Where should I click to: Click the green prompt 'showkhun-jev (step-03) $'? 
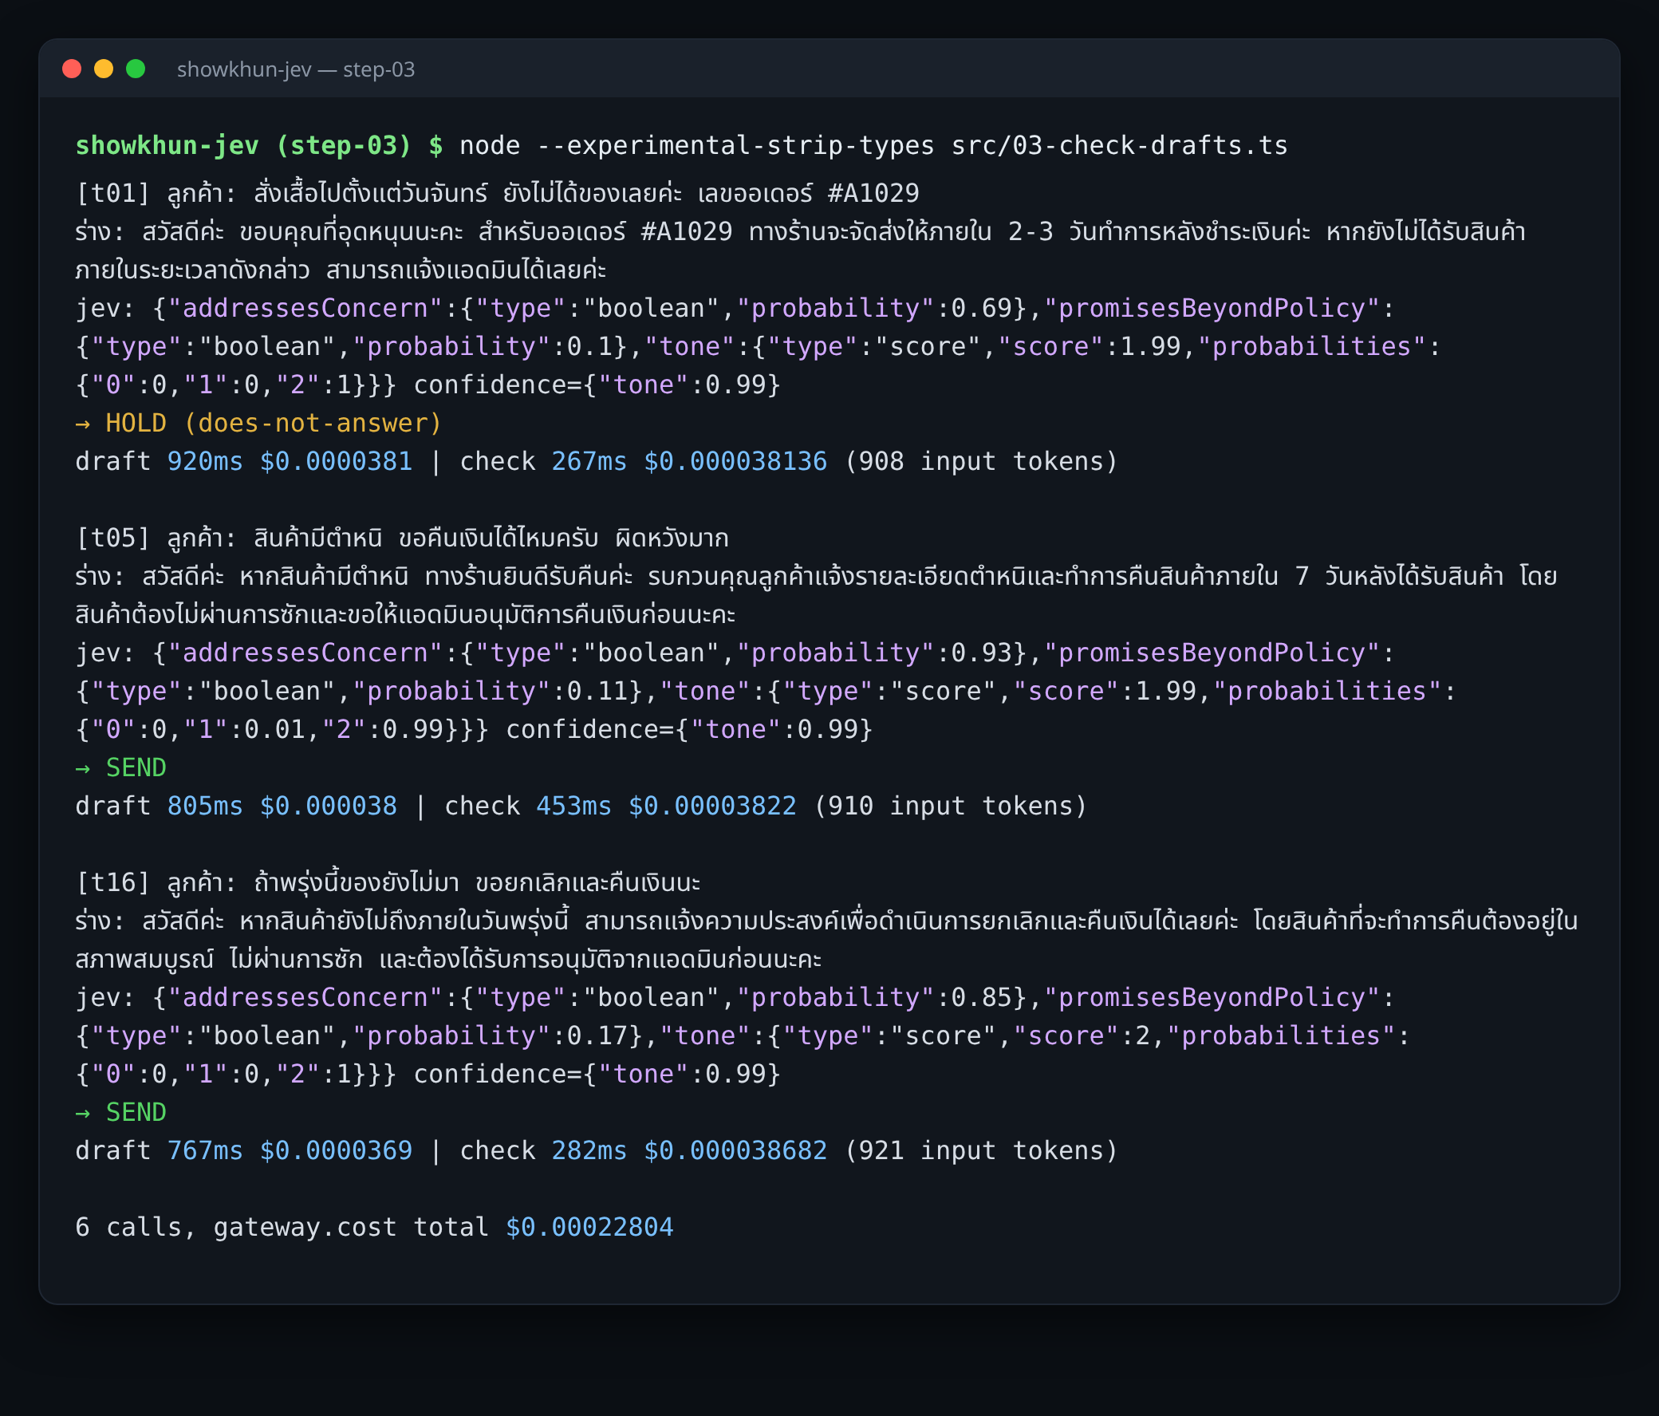point(258,146)
